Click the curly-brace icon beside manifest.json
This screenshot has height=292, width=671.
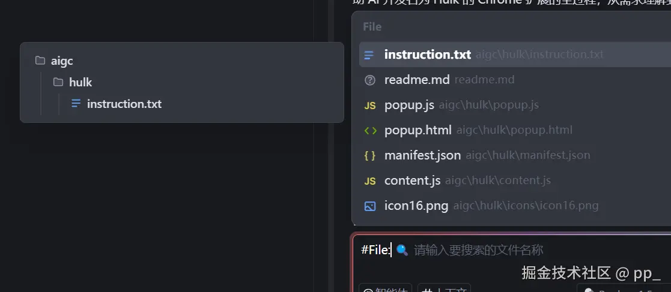(370, 155)
